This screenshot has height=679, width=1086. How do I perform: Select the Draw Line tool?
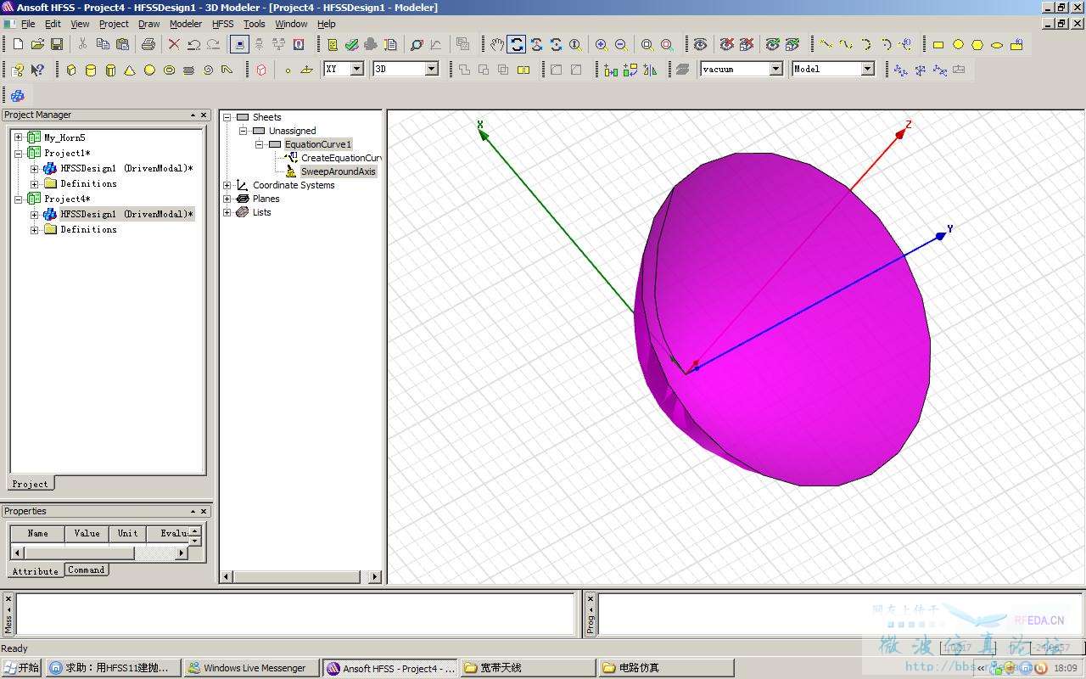coord(826,44)
